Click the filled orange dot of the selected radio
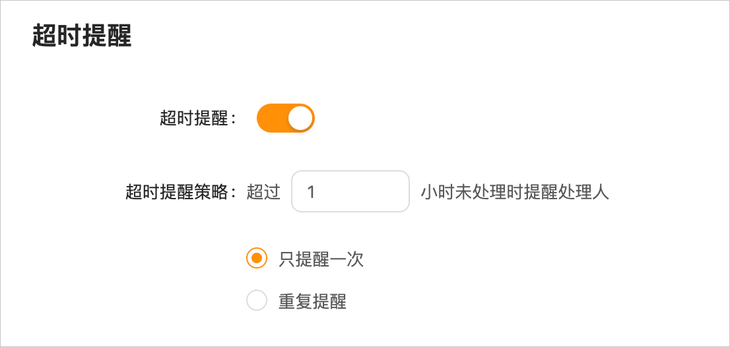This screenshot has height=347, width=730. click(257, 258)
